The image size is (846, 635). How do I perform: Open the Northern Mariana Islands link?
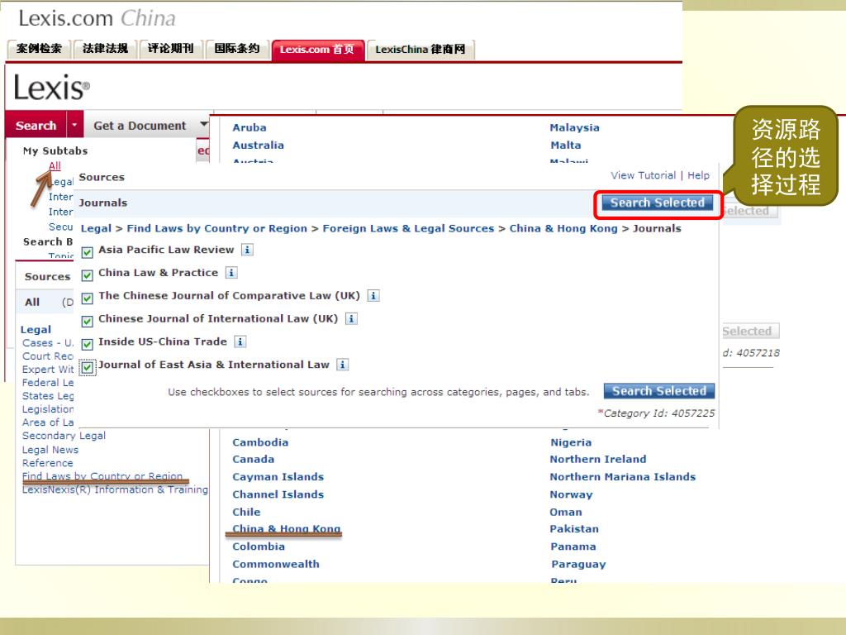tap(623, 477)
